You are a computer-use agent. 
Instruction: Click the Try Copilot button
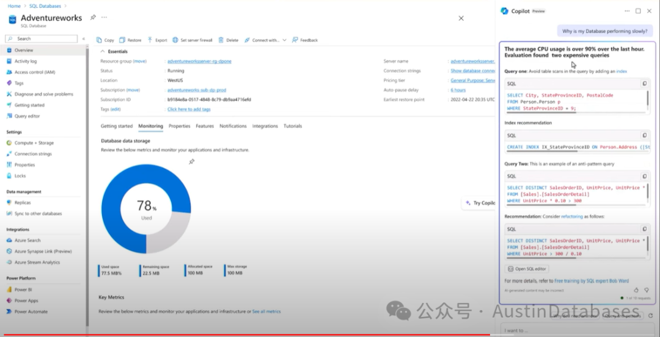click(480, 203)
